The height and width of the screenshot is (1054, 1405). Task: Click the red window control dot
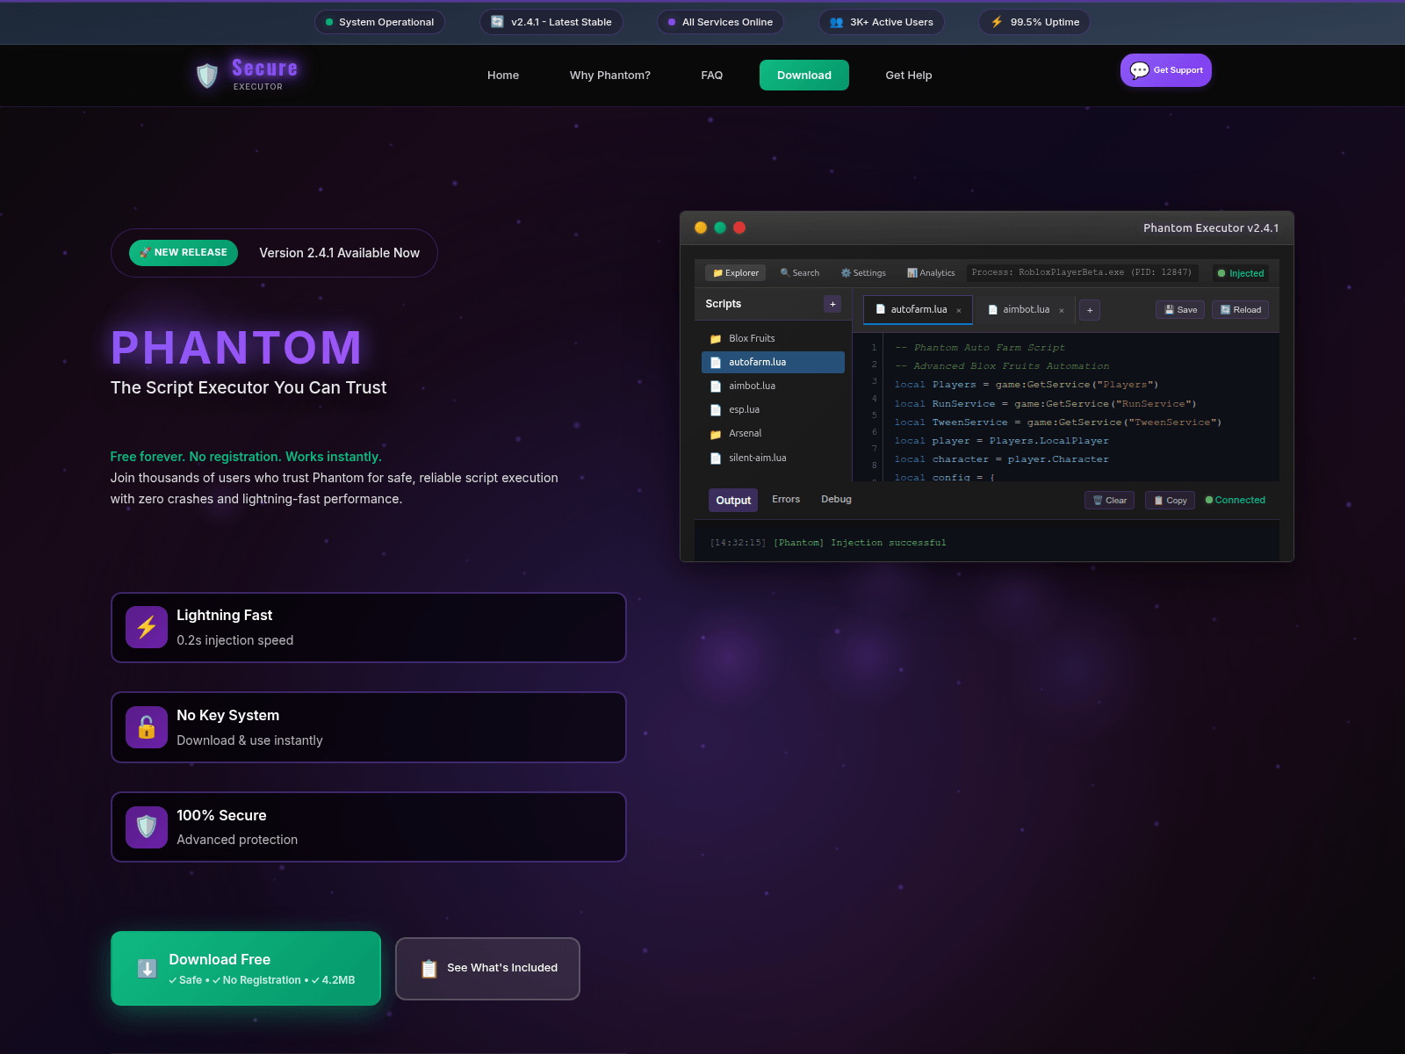tap(739, 228)
